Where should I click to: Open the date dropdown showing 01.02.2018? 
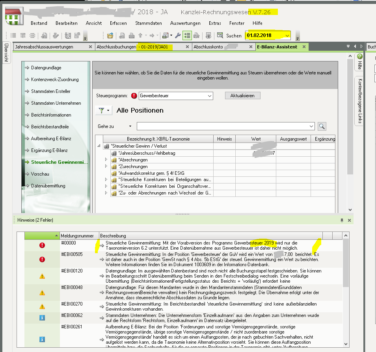tap(287, 35)
